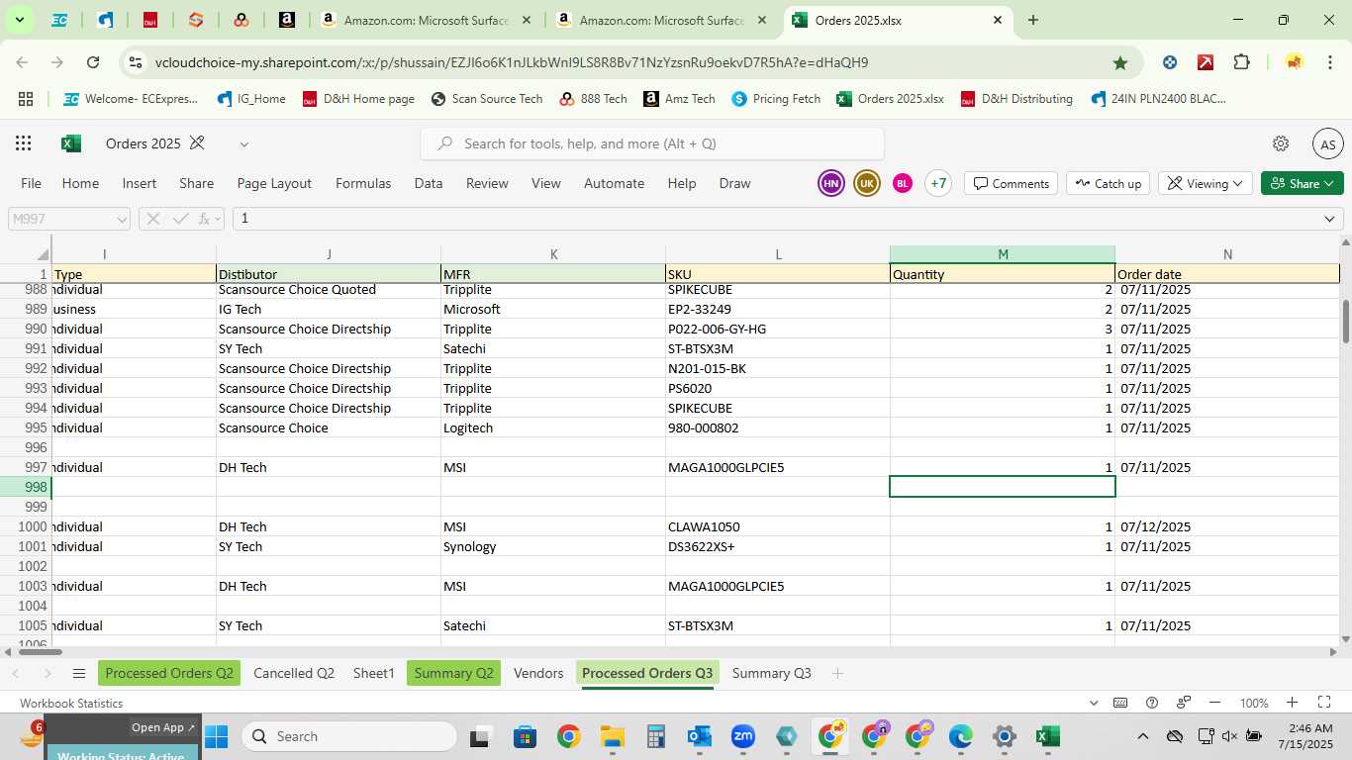The width and height of the screenshot is (1352, 760).
Task: Click the vertical scrollbar thumb
Action: pos(1345,320)
